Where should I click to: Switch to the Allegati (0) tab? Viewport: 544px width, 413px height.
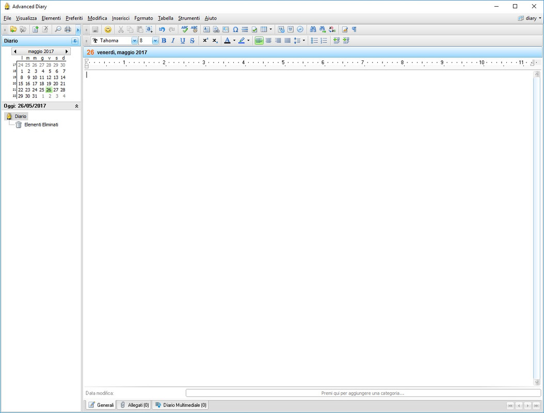pyautogui.click(x=135, y=405)
